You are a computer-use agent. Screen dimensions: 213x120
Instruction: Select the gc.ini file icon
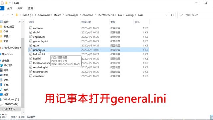pyautogui.click(x=31, y=45)
